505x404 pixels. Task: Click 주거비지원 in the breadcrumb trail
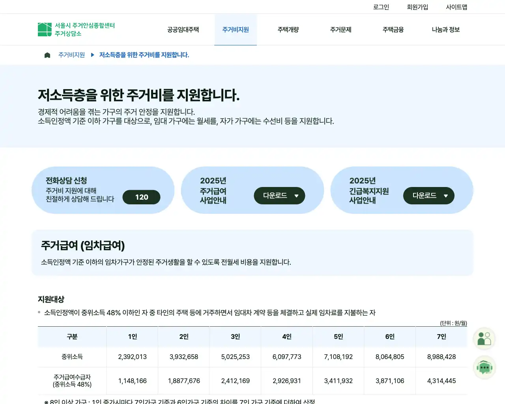tap(71, 55)
